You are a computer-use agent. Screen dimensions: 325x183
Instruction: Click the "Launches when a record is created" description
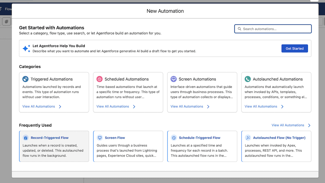53,151
